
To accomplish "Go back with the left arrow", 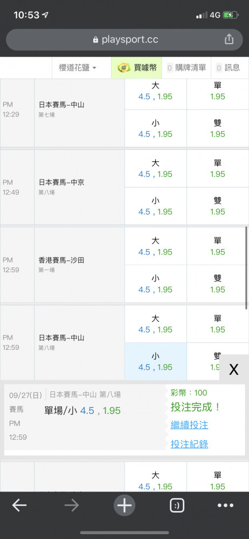I will pyautogui.click(x=19, y=506).
